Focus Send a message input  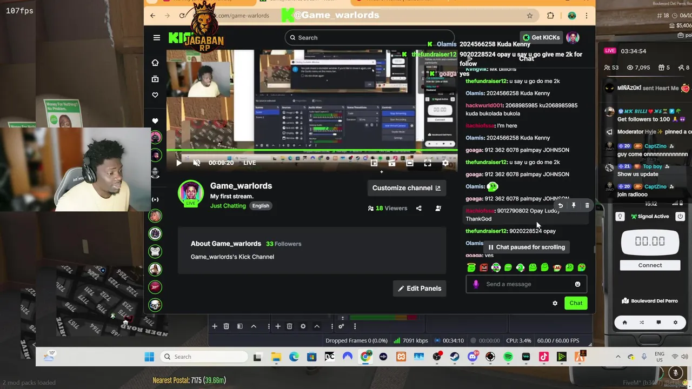point(527,284)
